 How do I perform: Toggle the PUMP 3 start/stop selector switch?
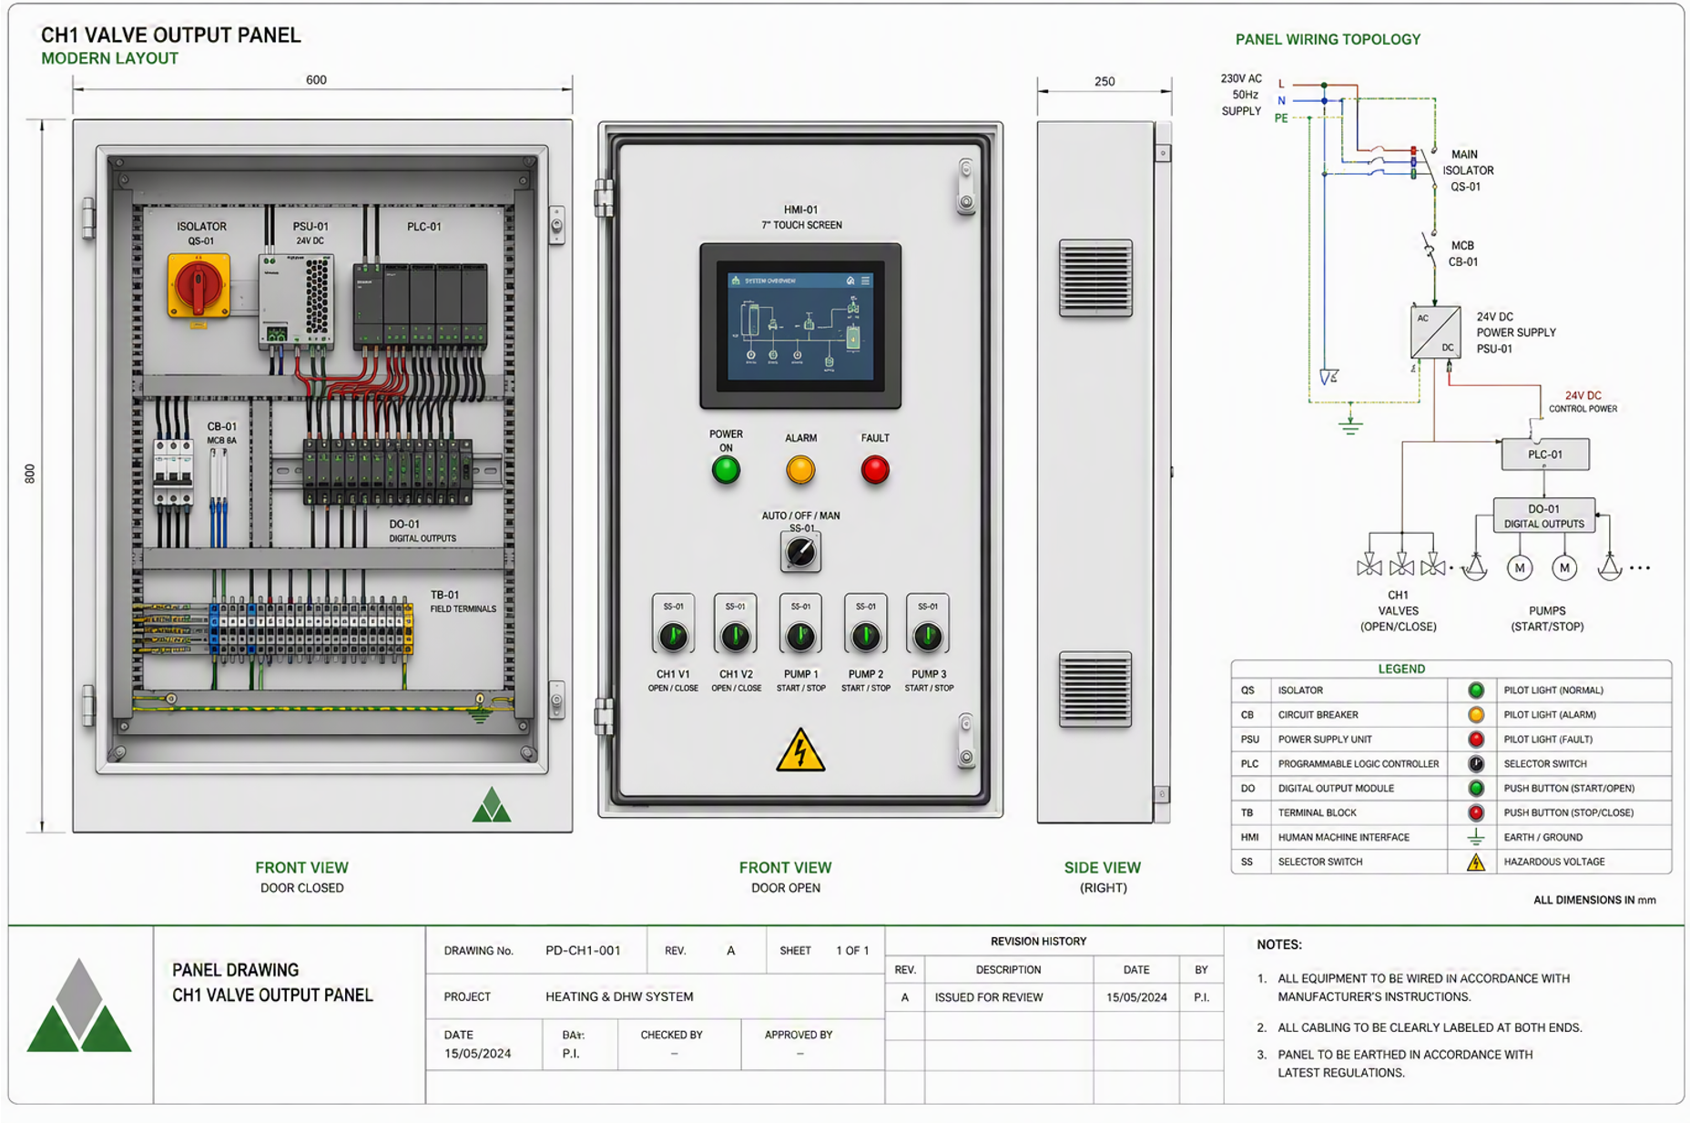click(928, 635)
